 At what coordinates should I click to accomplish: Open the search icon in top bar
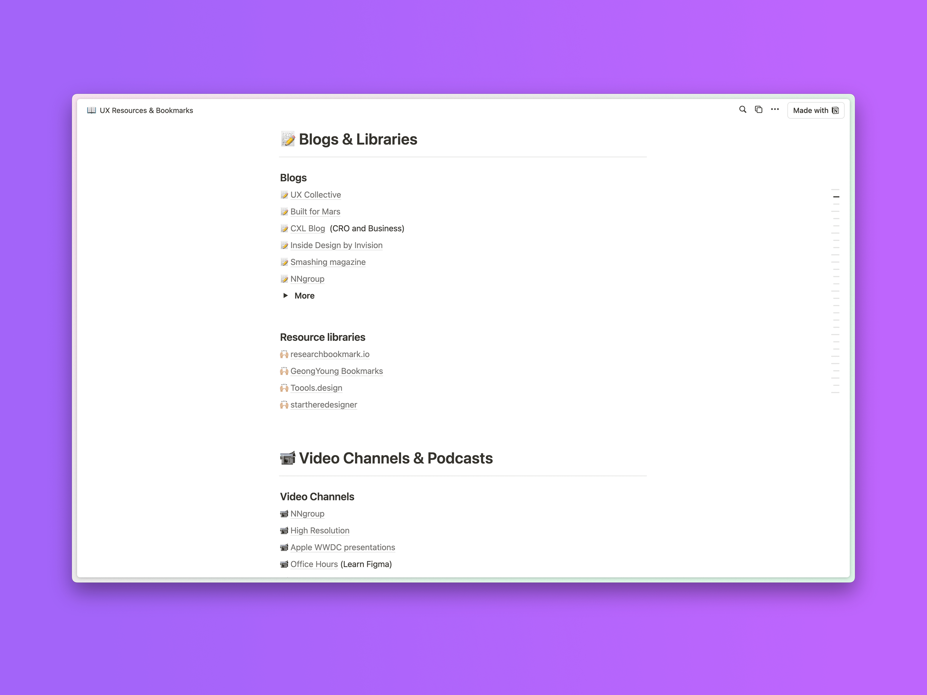point(742,110)
